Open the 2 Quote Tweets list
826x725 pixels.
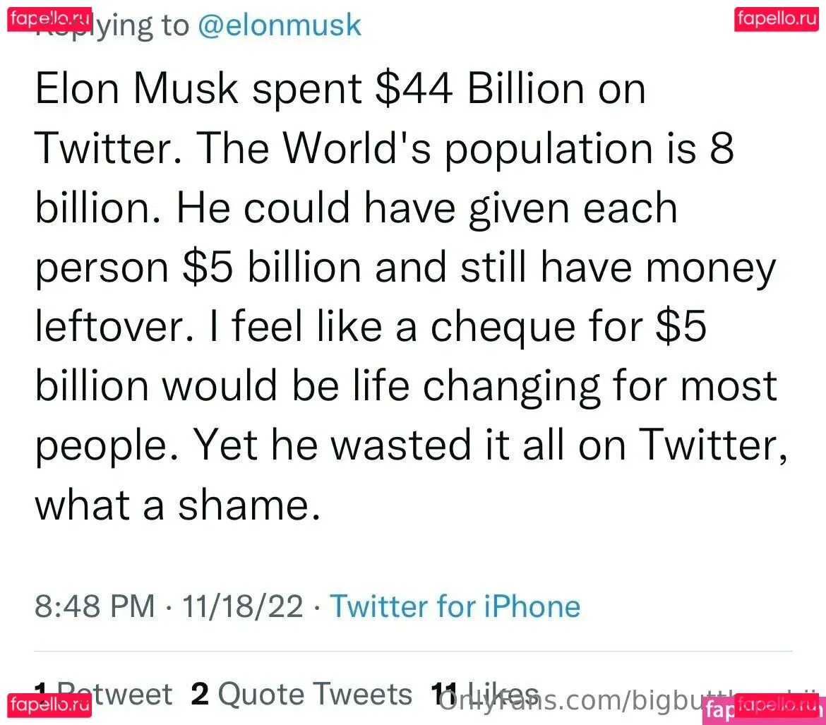(302, 694)
